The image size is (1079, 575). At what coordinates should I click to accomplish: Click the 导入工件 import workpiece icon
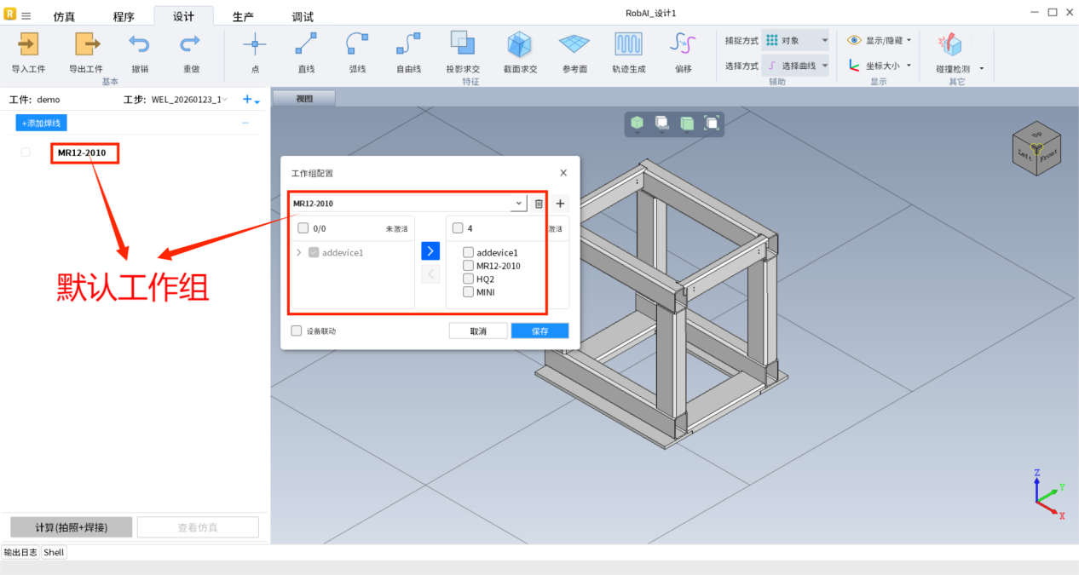(x=28, y=44)
